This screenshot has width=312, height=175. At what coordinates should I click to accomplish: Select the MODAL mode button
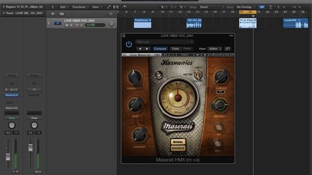coord(178,142)
